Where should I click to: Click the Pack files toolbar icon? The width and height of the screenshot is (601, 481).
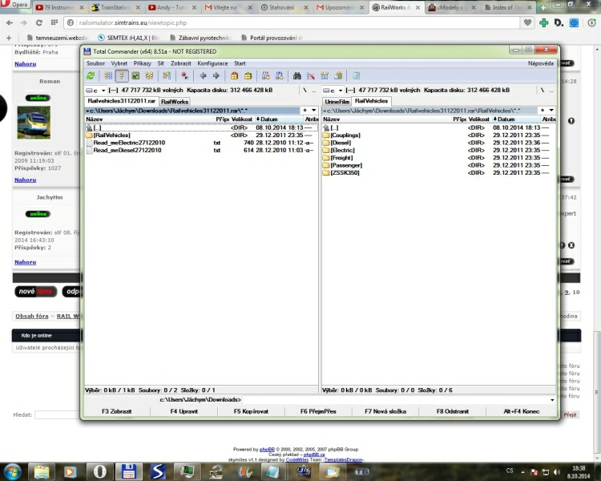coord(234,76)
